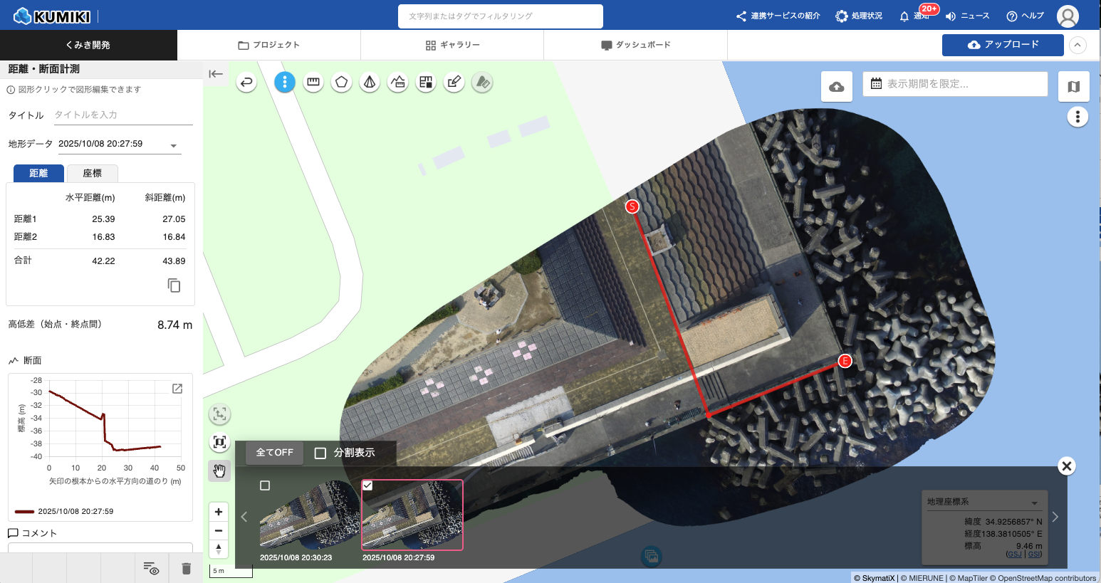1101x583 pixels.
Task: Select the ruler distance measurement tool
Action: coord(313,83)
